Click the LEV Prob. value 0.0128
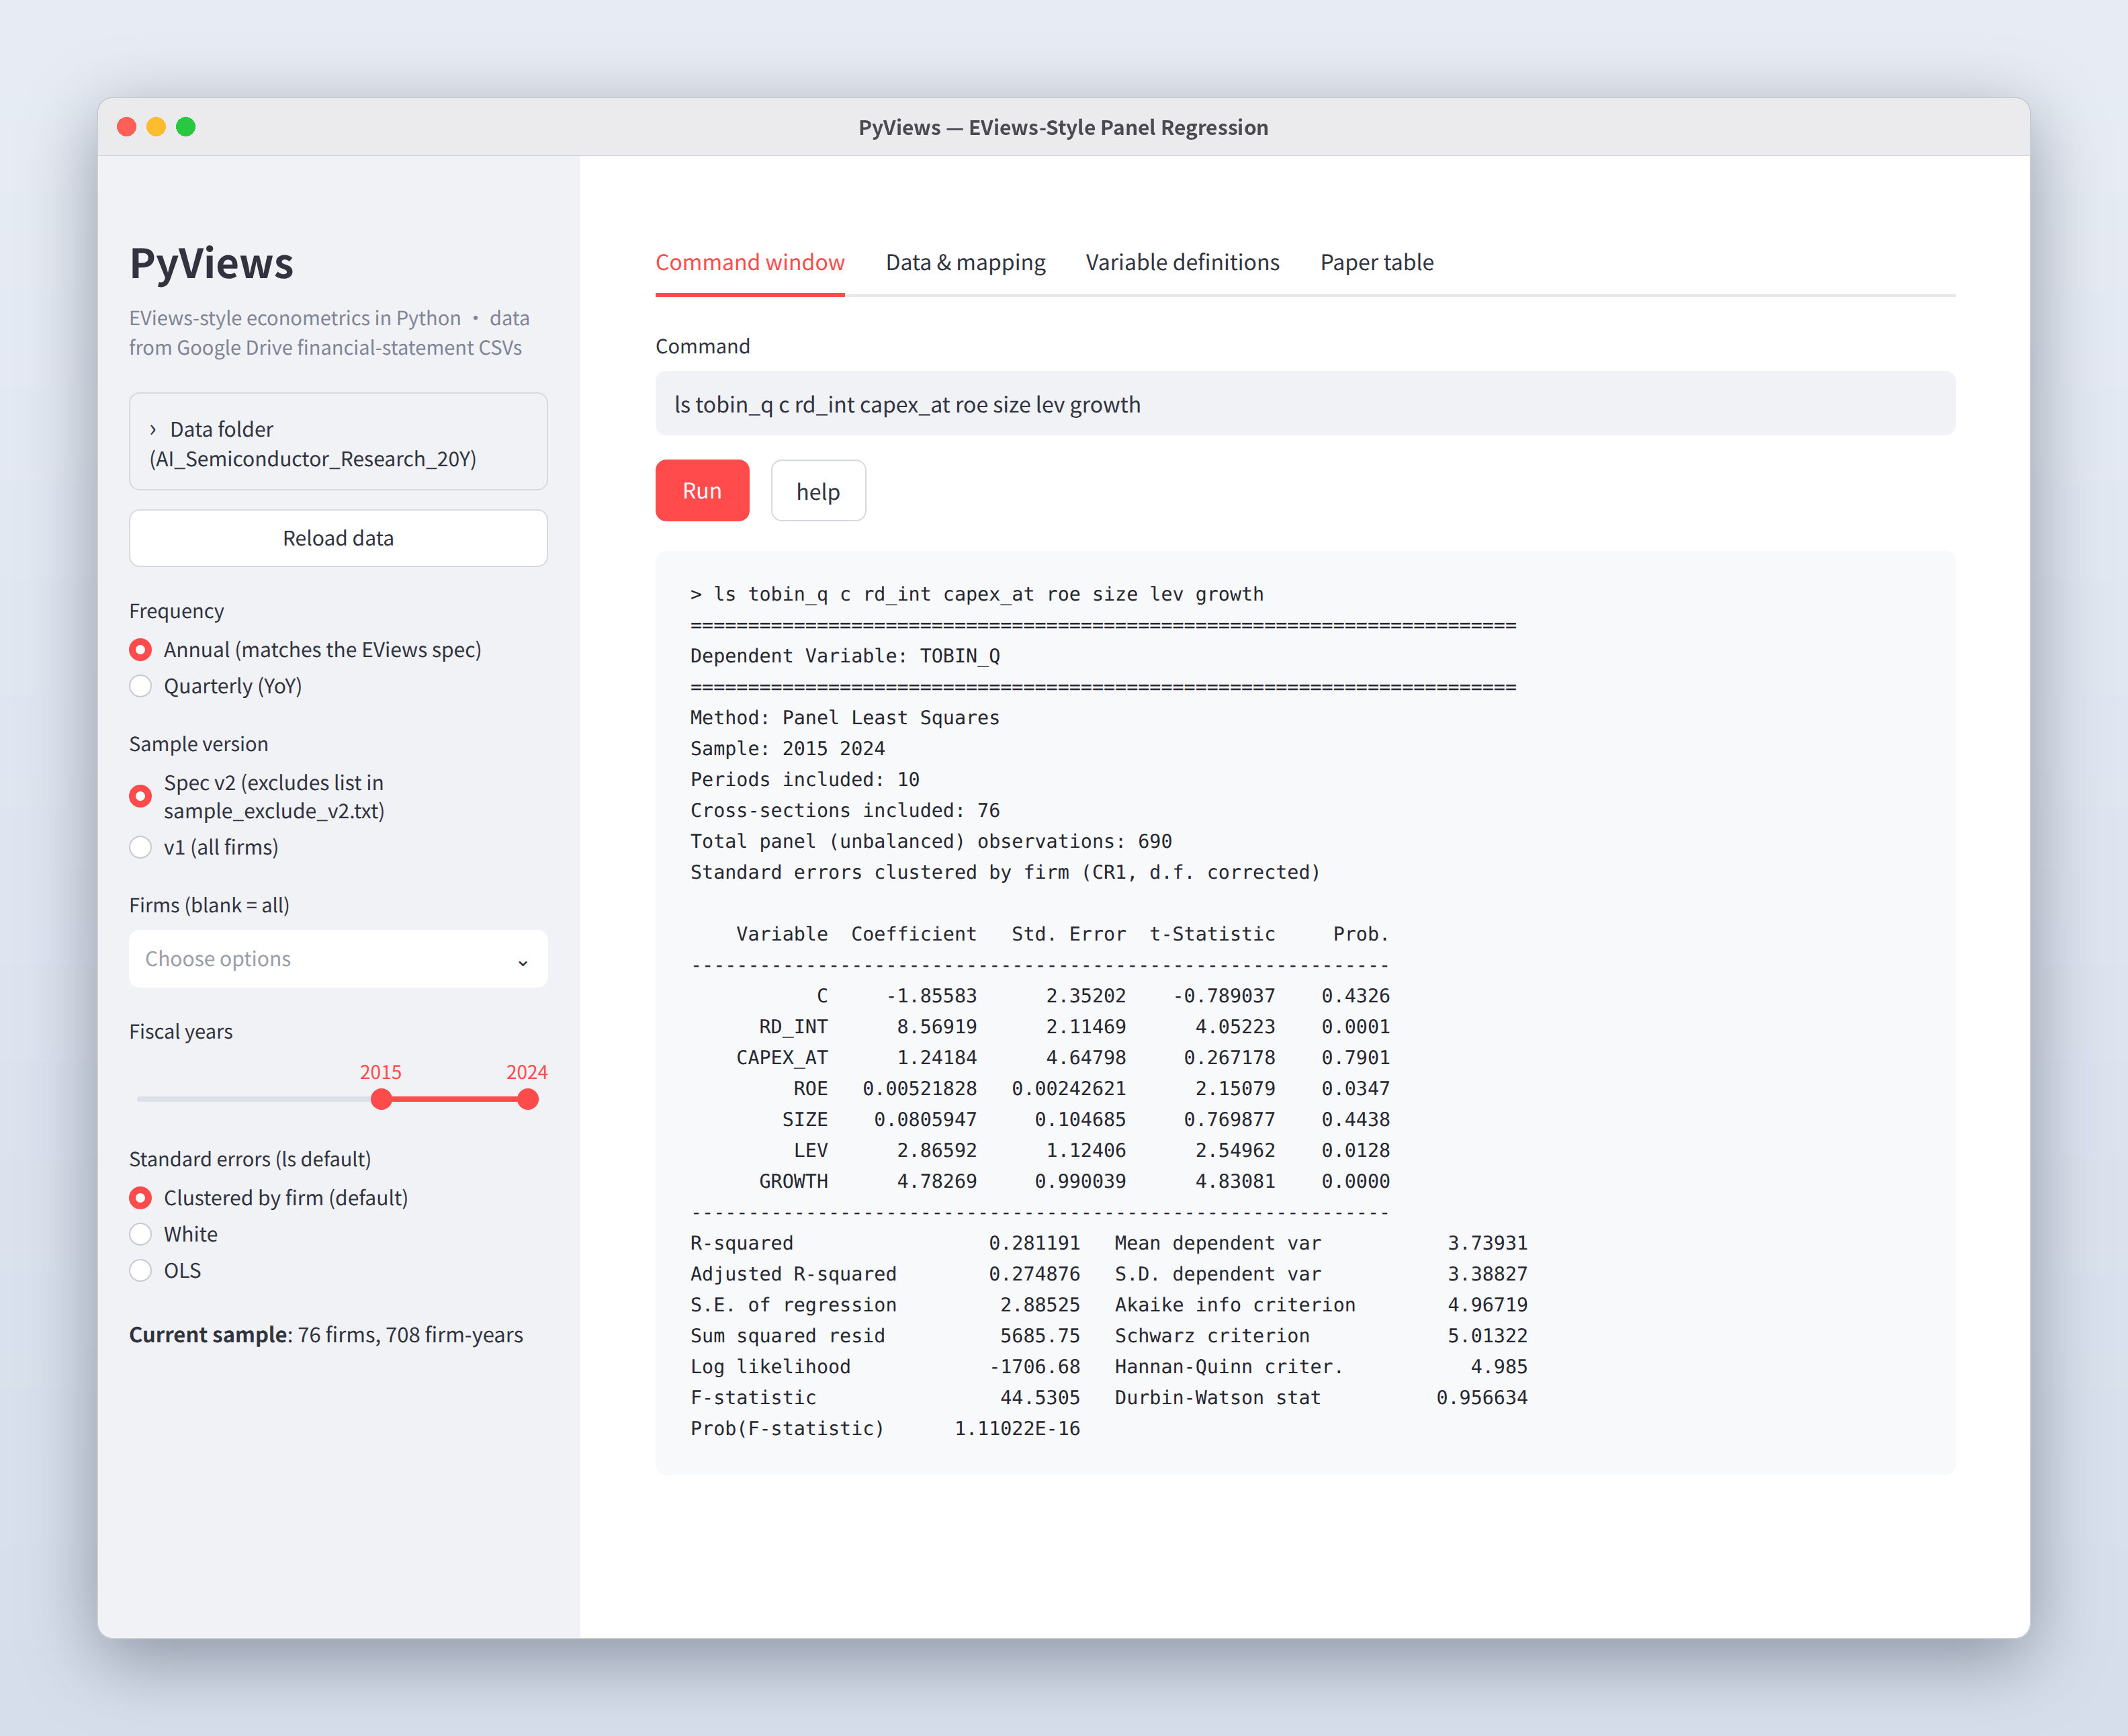This screenshot has height=1736, width=2128. tap(1355, 1151)
